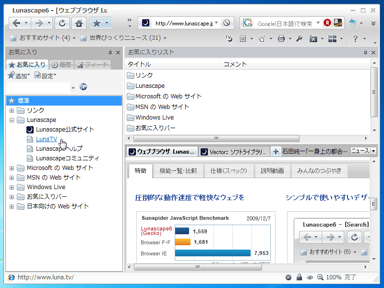Click the engine switch icon
Viewport: 384px width, 288px height.
(x=352, y=23)
